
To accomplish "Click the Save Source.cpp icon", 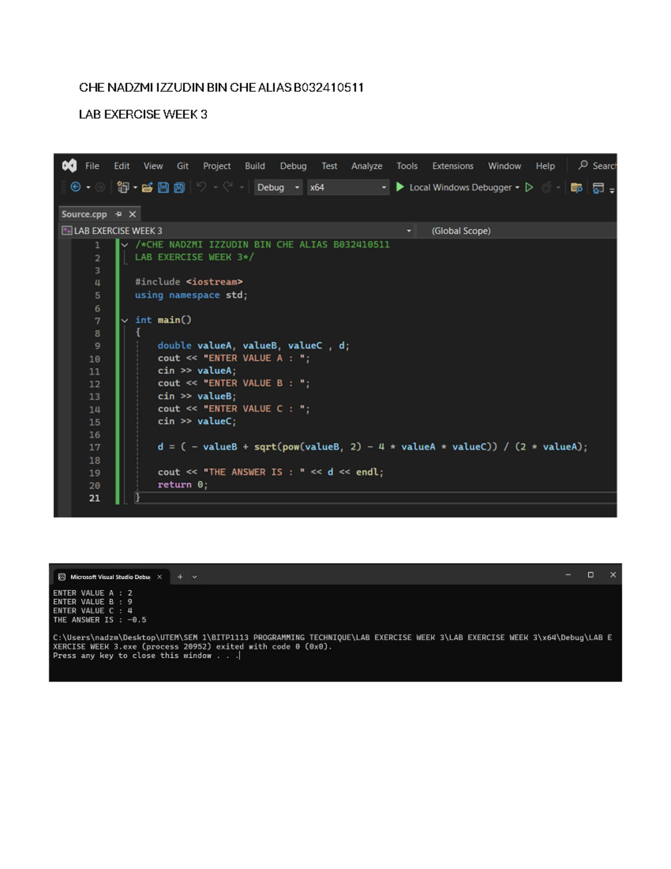I will point(164,187).
